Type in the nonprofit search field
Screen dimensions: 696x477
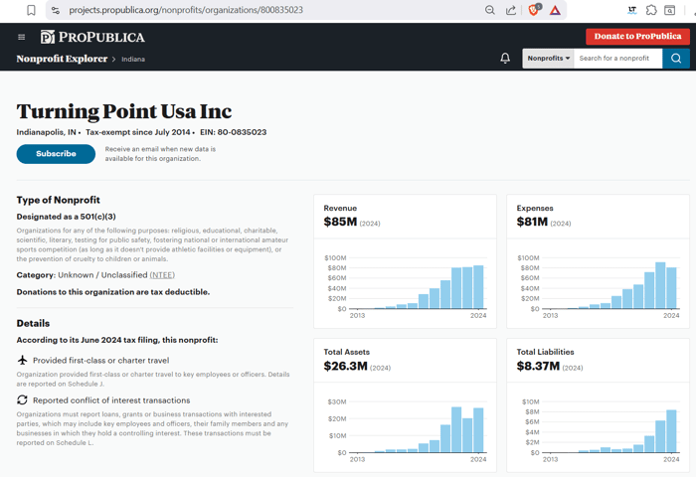pos(616,59)
